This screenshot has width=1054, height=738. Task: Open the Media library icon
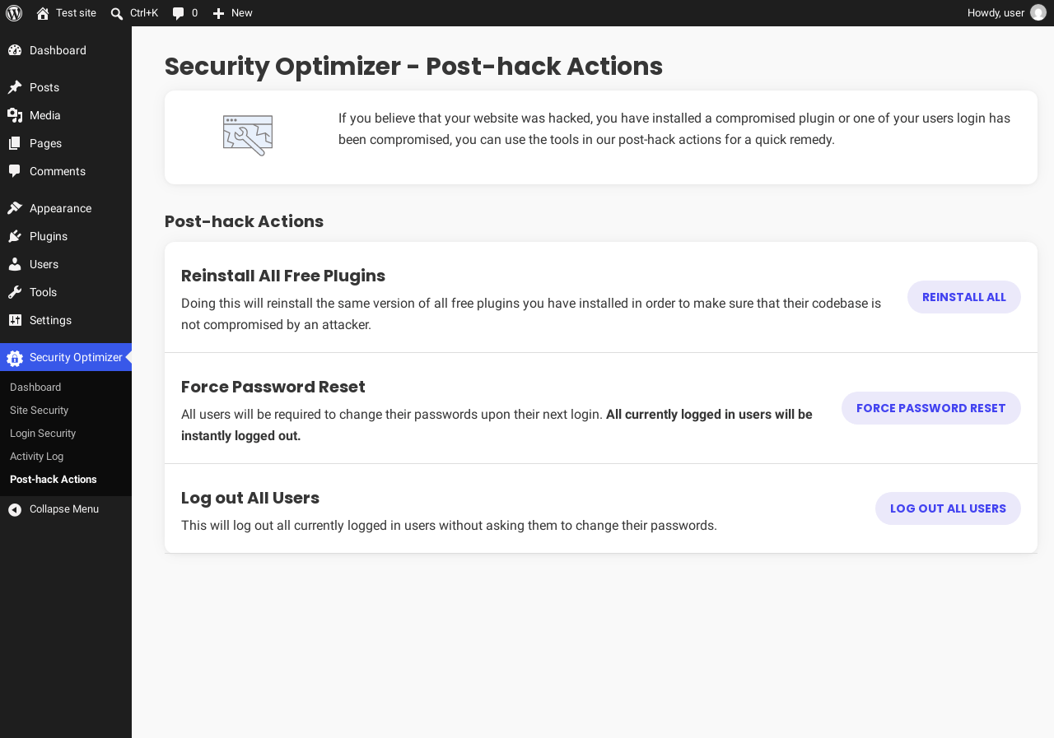click(15, 115)
